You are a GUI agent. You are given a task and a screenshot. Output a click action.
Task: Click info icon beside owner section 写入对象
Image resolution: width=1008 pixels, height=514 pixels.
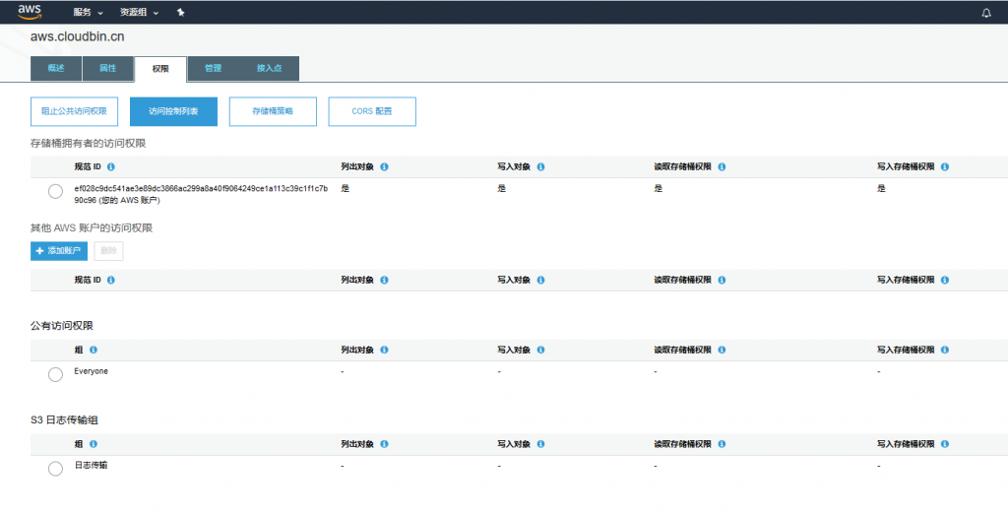pos(540,167)
